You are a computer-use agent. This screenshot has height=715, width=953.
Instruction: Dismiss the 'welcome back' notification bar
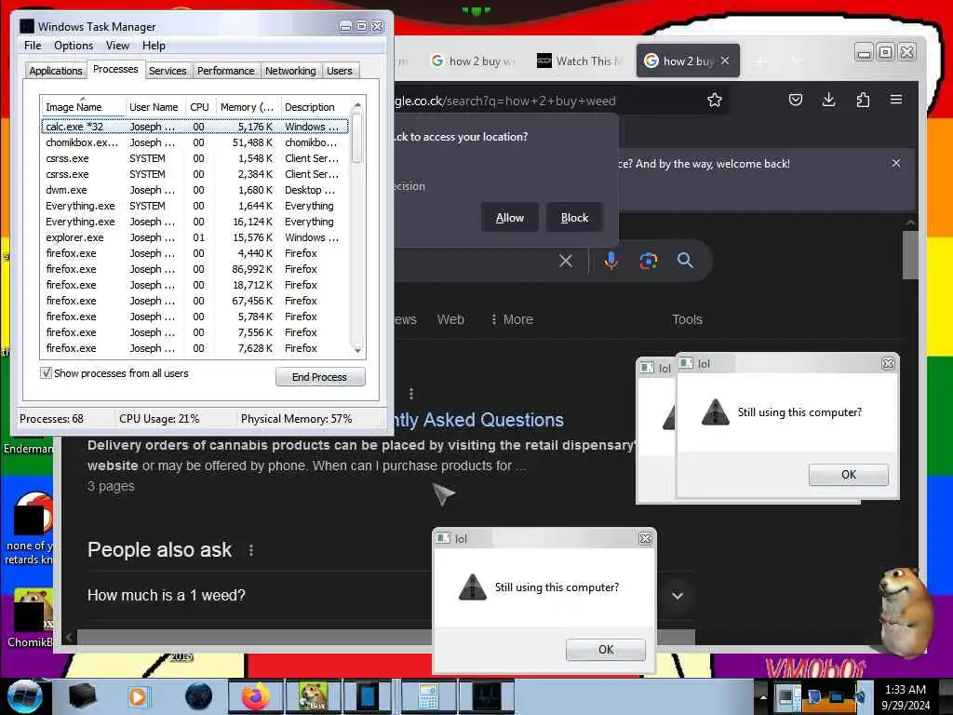pyautogui.click(x=896, y=163)
